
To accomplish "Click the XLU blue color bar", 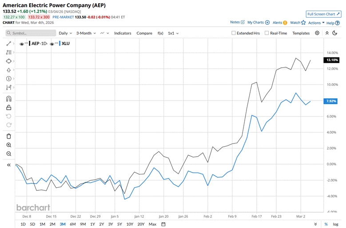I will pyautogui.click(x=60, y=43).
